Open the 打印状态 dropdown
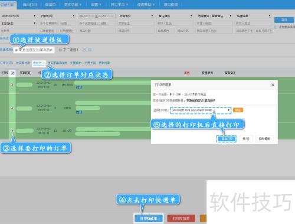 pyautogui.click(x=18, y=23)
